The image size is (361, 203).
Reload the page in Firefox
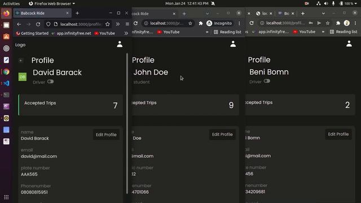[x=38, y=24]
